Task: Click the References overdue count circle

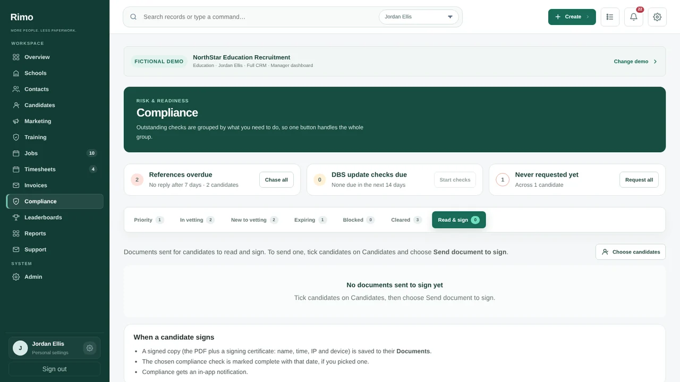Action: pos(137,180)
